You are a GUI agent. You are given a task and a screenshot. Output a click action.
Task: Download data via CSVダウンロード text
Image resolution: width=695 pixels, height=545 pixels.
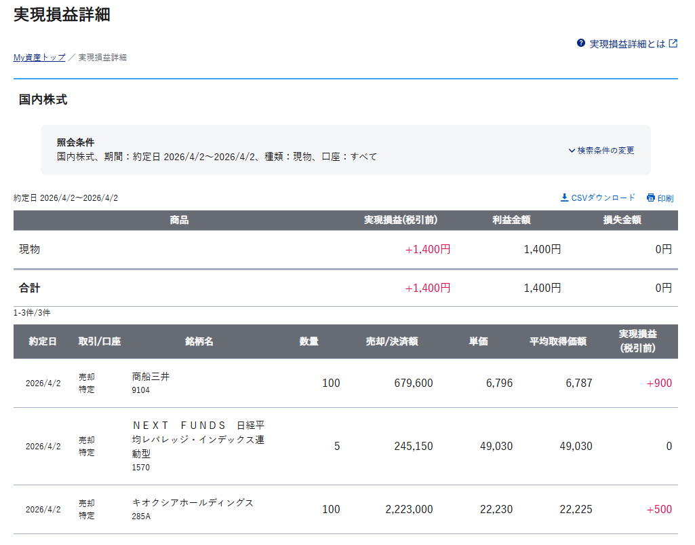pos(603,198)
